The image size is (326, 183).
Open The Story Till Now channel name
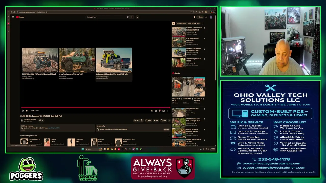pos(30,119)
